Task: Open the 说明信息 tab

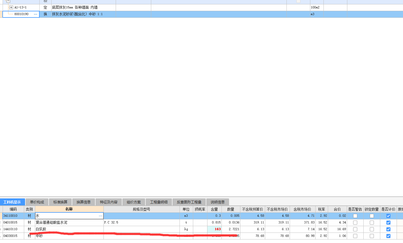Action: coord(218,202)
